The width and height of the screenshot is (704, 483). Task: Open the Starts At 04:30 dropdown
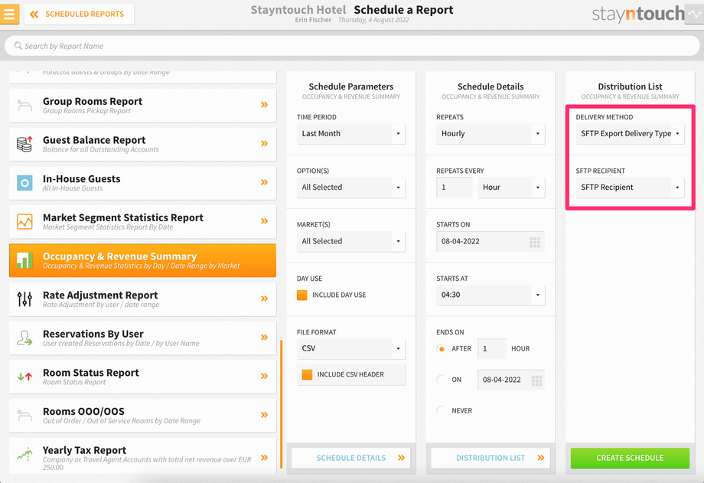(x=491, y=295)
